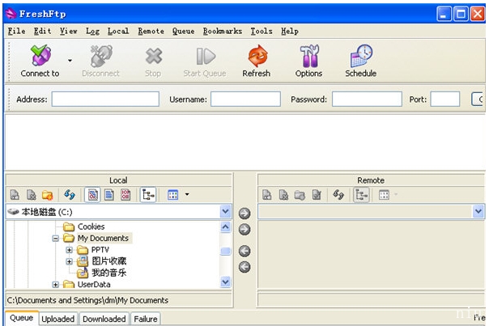Click the Local view style grid icon
Viewport: 489px width, 326px height.
pos(172,195)
